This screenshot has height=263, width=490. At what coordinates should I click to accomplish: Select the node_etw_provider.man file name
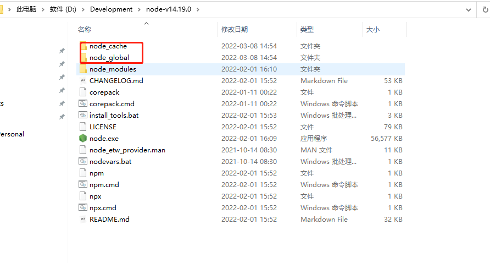(127, 150)
